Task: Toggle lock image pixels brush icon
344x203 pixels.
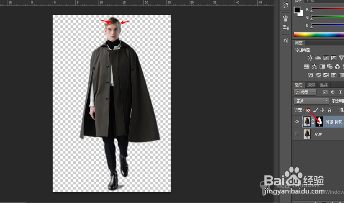Action: click(x=315, y=110)
